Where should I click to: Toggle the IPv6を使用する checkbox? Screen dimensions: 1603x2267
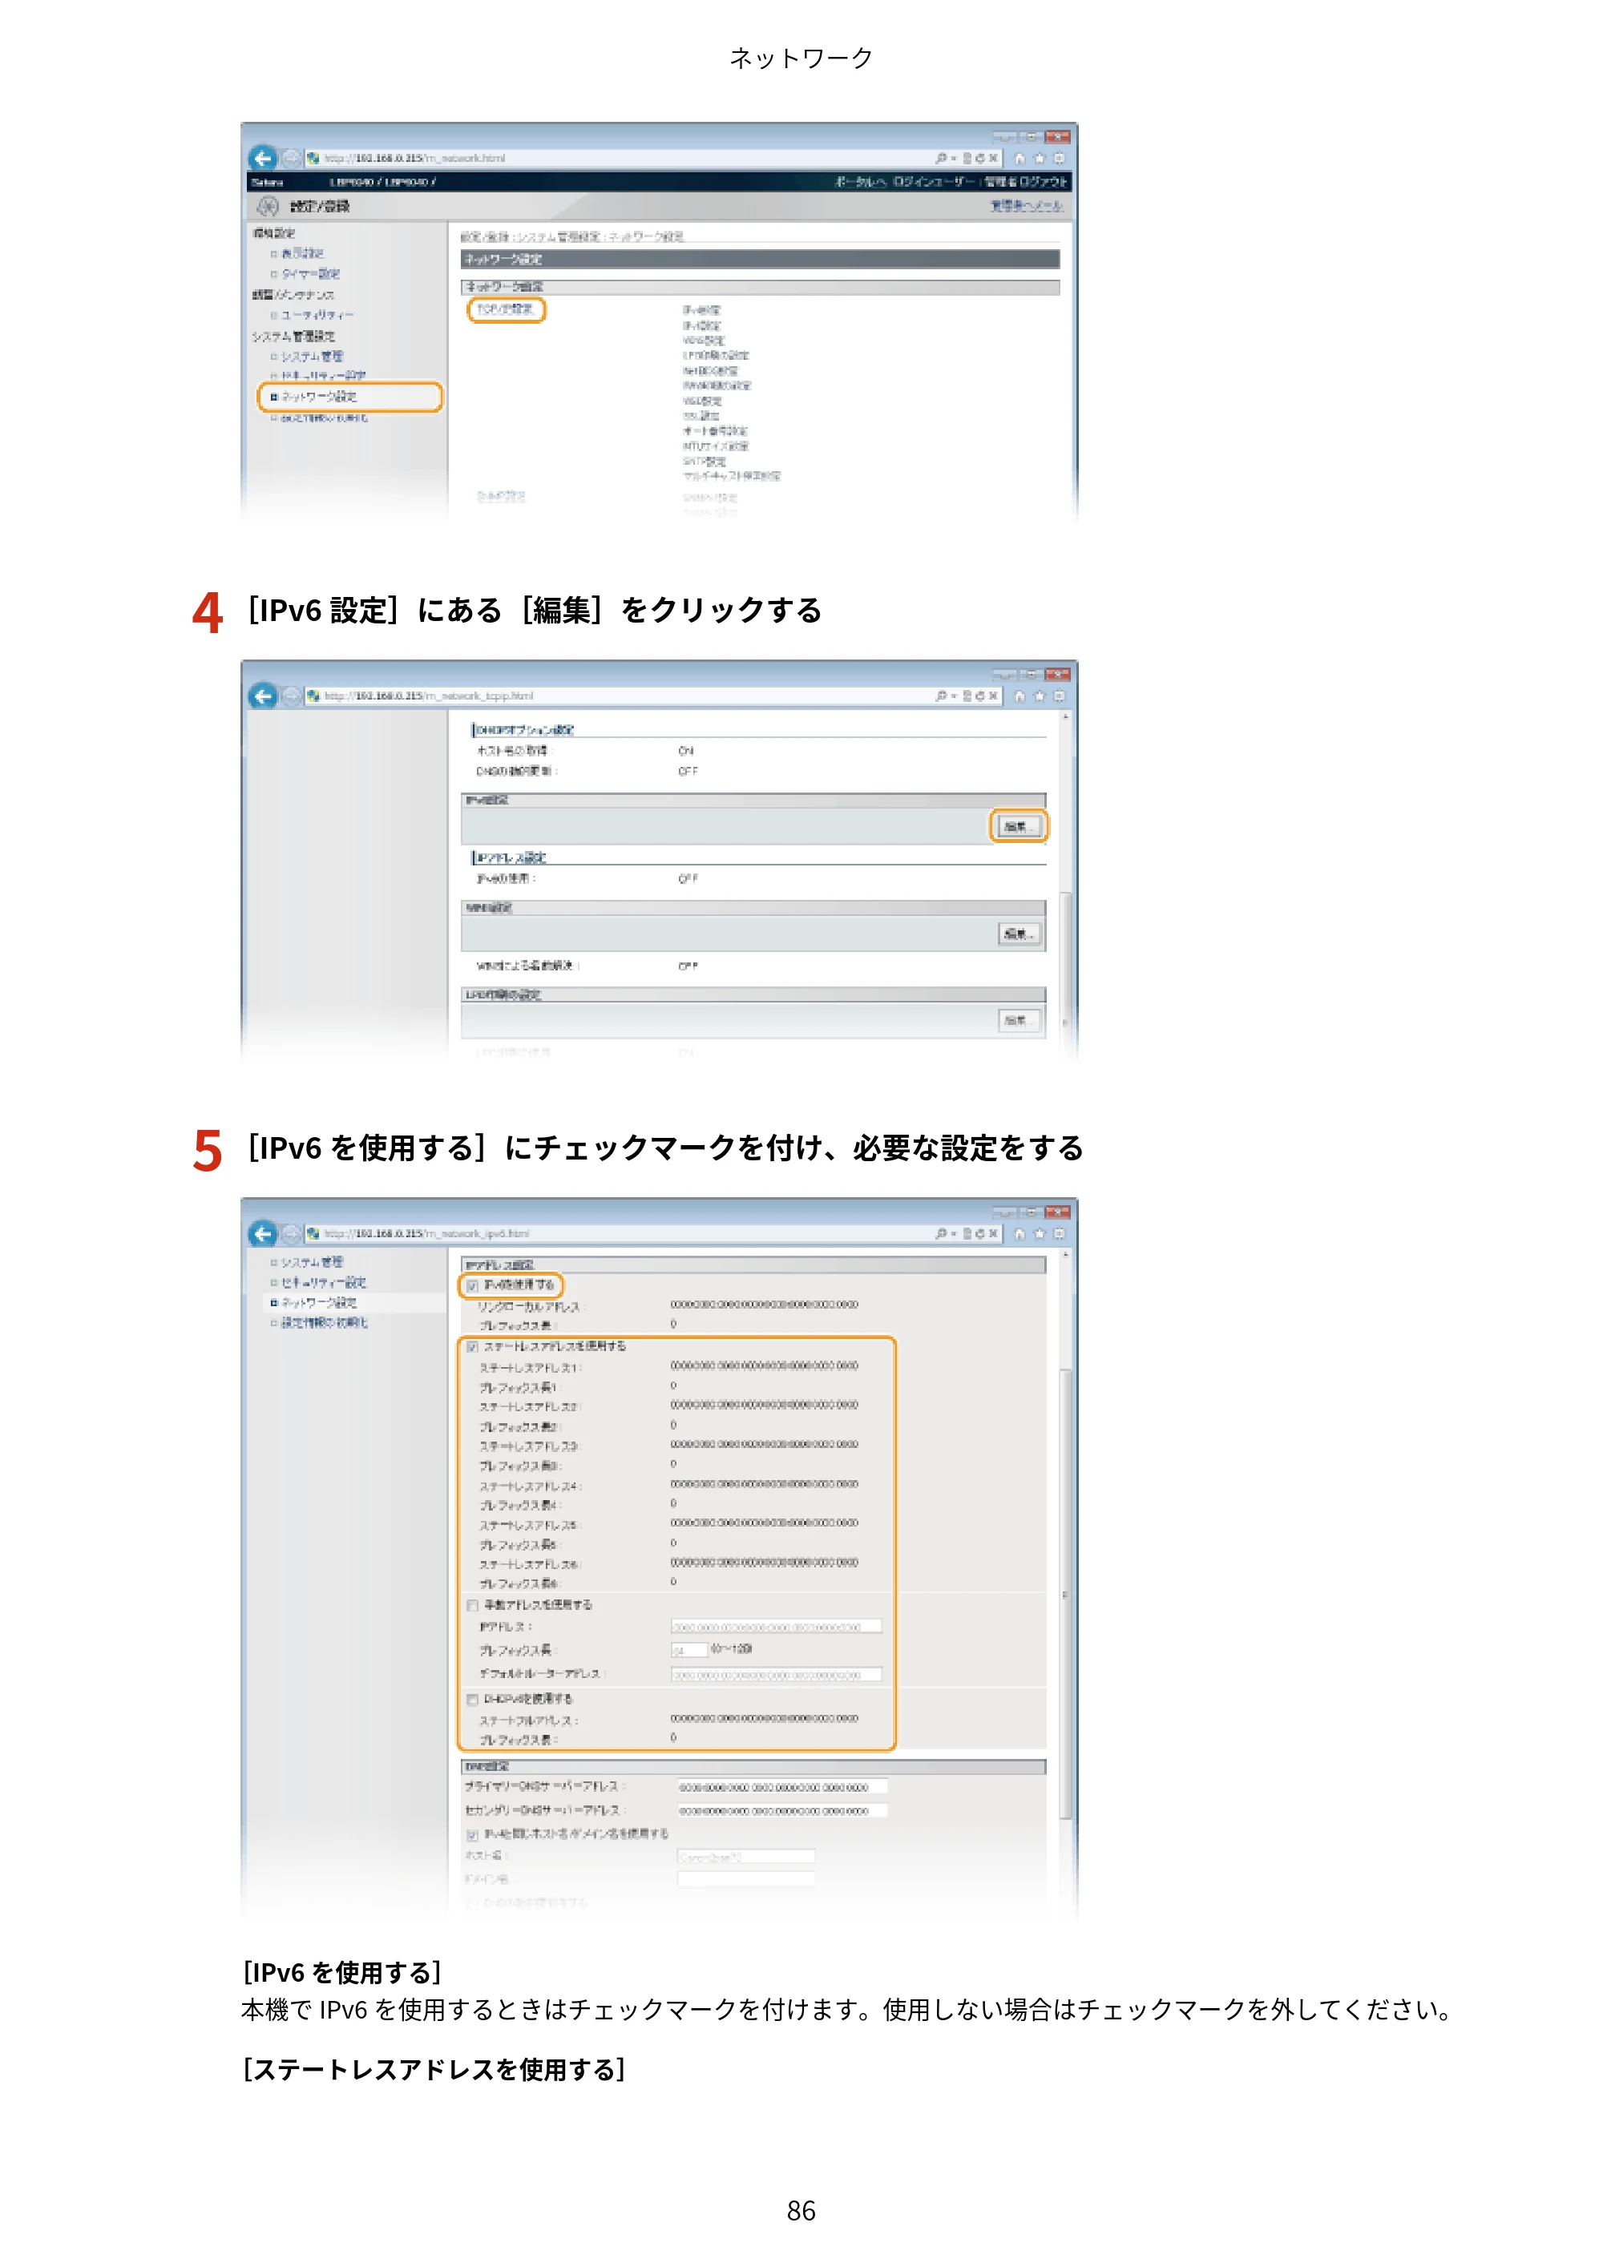coord(472,1285)
